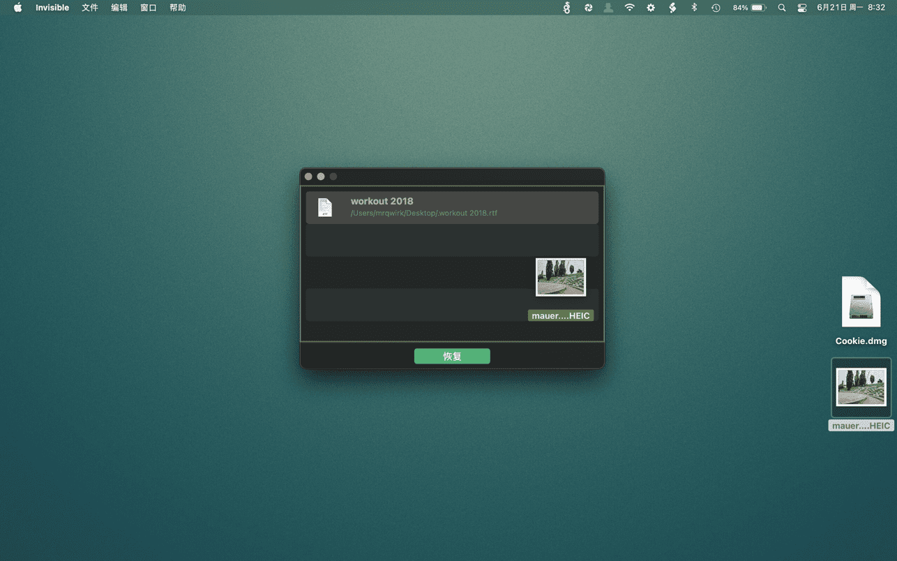The width and height of the screenshot is (897, 561).
Task: Open Control Center from menu bar
Action: coord(802,8)
